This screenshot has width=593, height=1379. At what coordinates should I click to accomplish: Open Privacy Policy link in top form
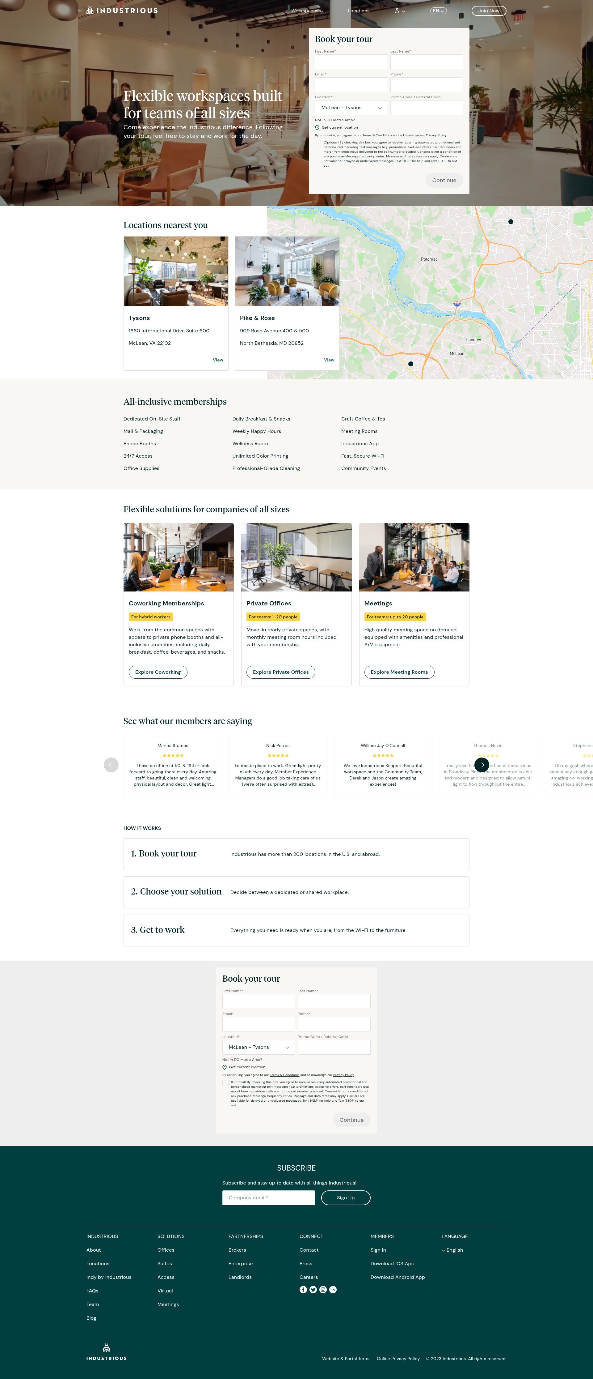(436, 135)
